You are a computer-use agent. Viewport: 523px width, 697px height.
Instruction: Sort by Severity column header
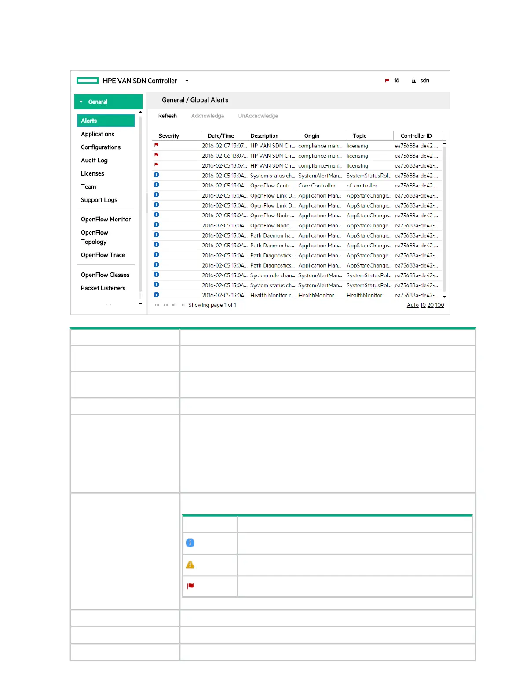click(x=169, y=136)
